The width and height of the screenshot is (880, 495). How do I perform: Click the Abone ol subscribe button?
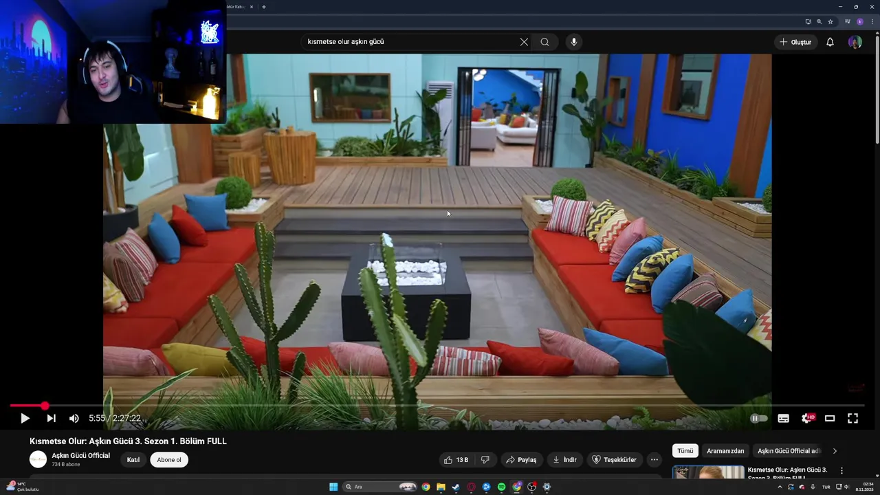point(169,460)
